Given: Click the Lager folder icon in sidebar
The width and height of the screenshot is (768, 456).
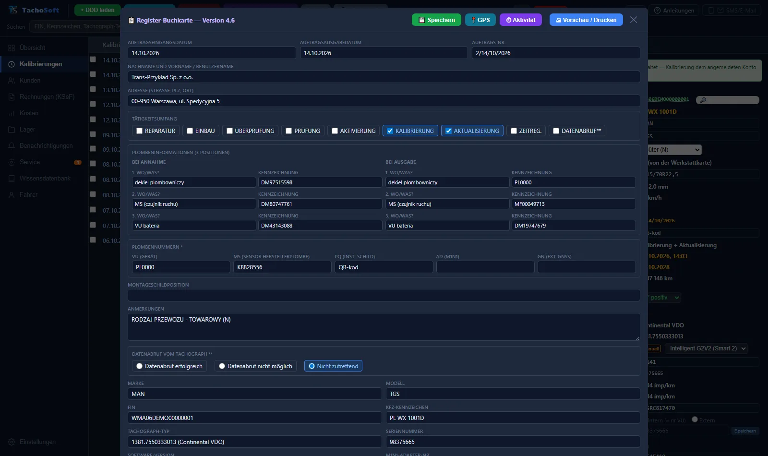Looking at the screenshot, I should [x=12, y=130].
